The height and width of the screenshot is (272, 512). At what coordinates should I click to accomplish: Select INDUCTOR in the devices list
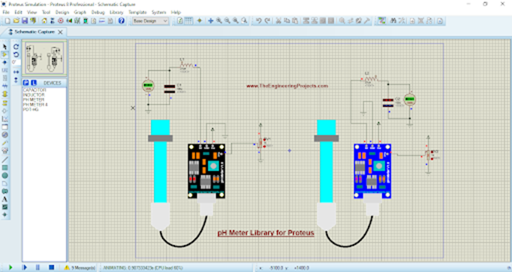click(33, 95)
